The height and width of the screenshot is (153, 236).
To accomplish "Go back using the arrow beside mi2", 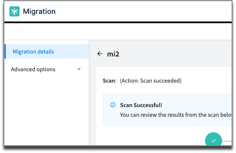I will (x=100, y=54).
